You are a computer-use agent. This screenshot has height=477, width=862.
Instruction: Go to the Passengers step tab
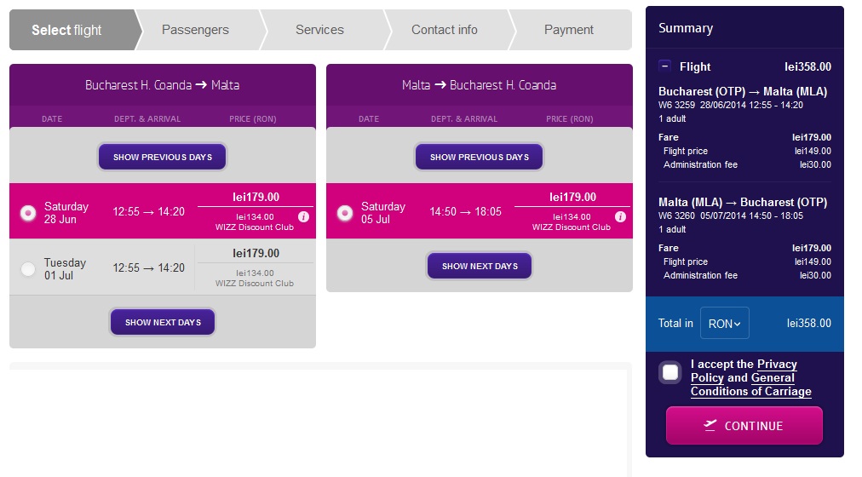pyautogui.click(x=195, y=30)
